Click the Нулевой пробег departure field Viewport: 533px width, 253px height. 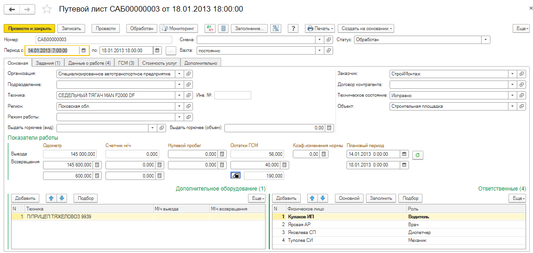[x=193, y=154]
